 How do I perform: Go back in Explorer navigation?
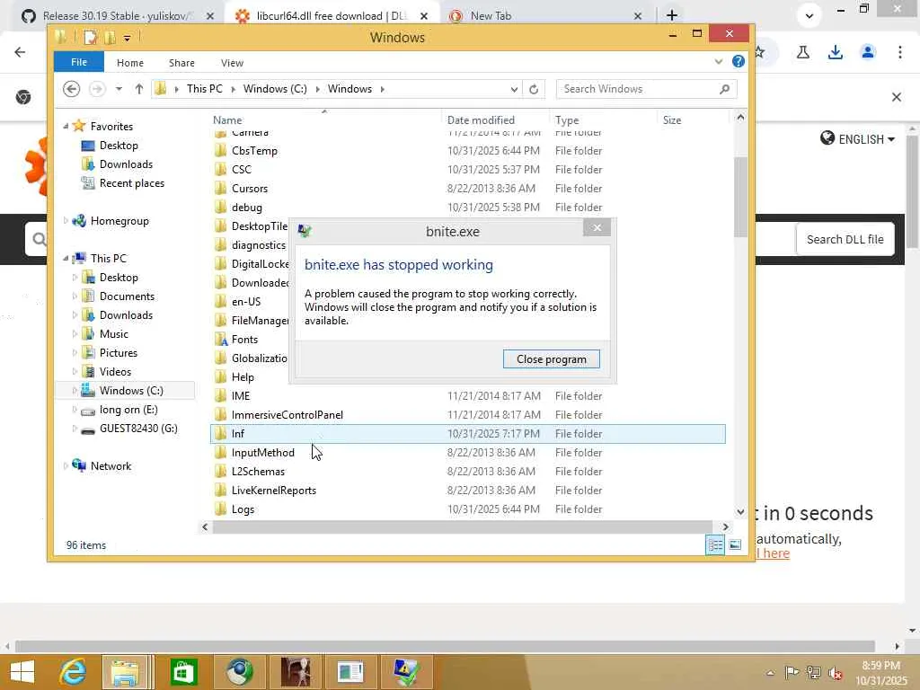[71, 89]
